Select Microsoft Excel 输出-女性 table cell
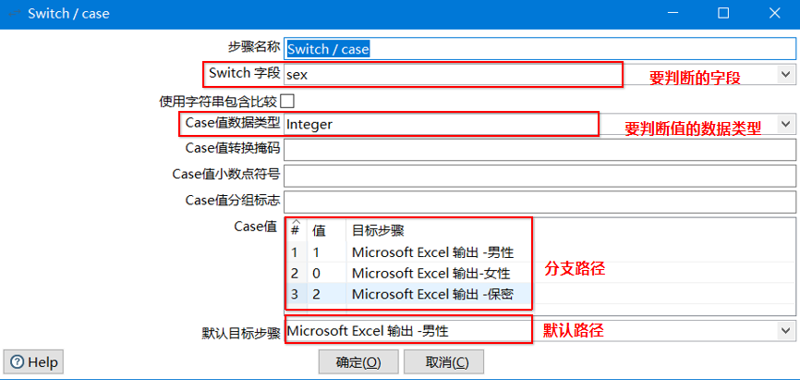Viewport: 800px width, 380px height. [x=439, y=274]
